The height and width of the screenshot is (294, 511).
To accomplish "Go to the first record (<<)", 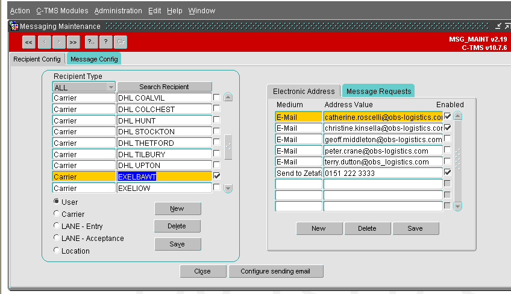I will point(29,42).
